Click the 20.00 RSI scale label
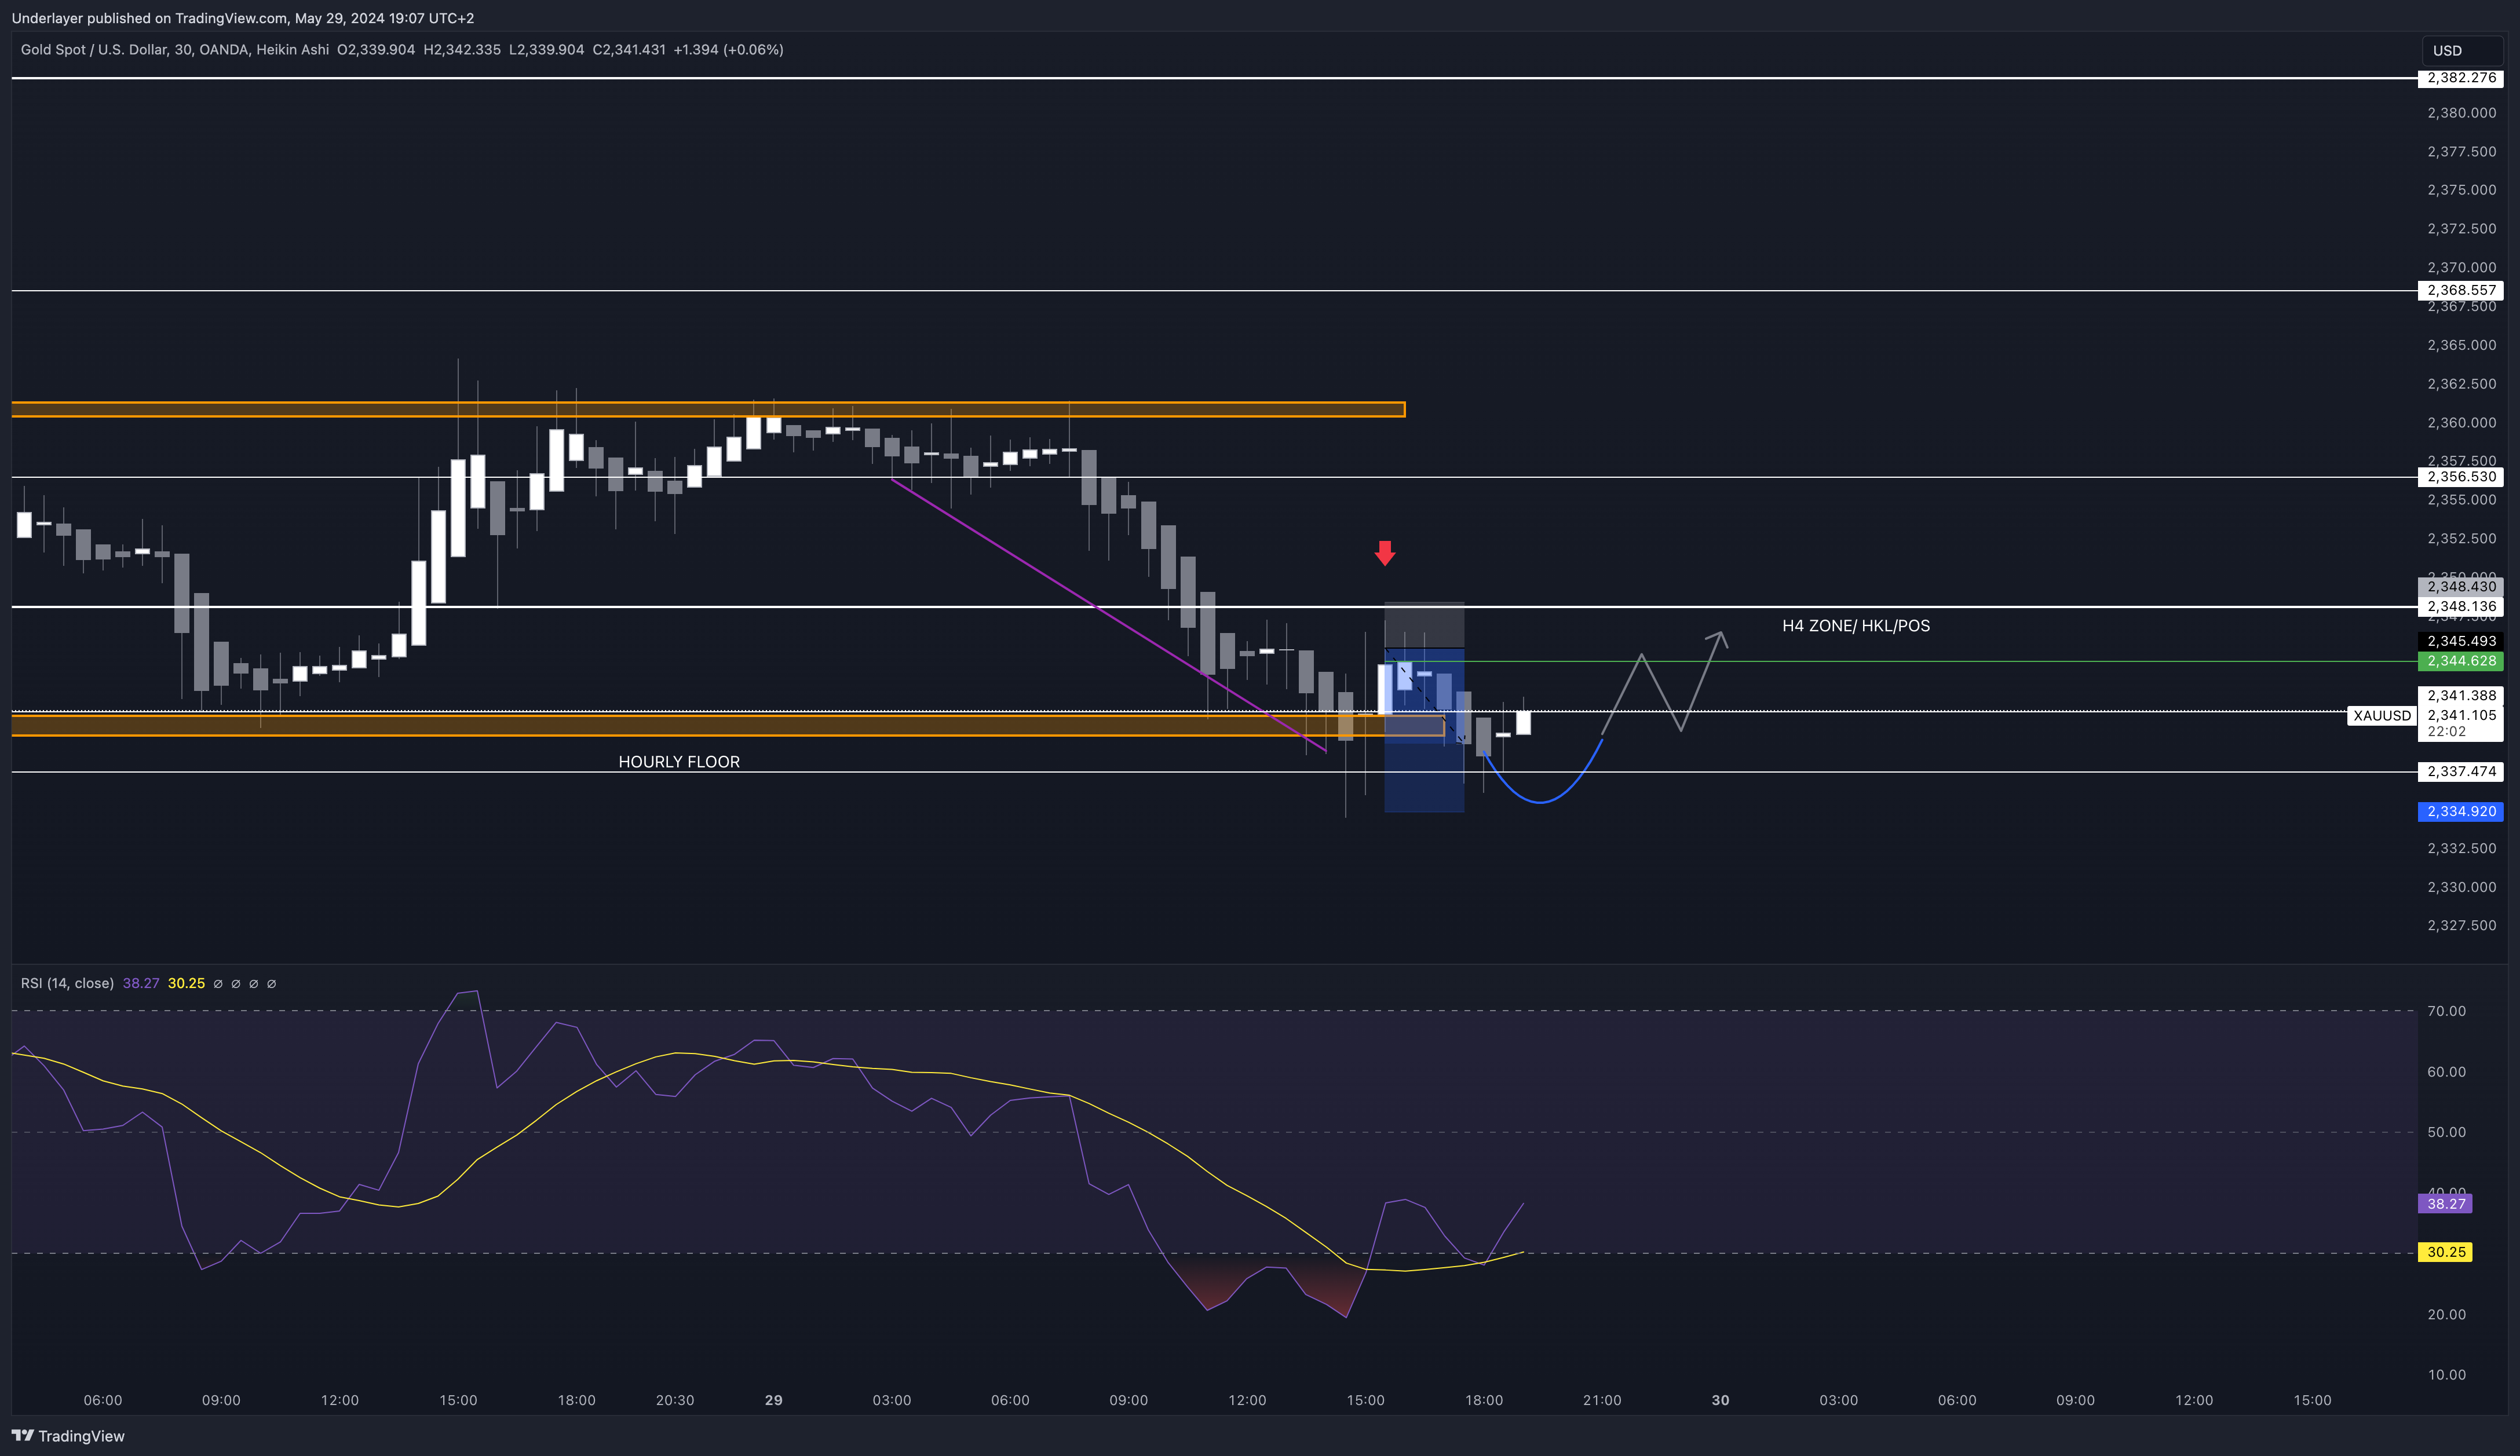The width and height of the screenshot is (2520, 1456). click(2446, 1314)
